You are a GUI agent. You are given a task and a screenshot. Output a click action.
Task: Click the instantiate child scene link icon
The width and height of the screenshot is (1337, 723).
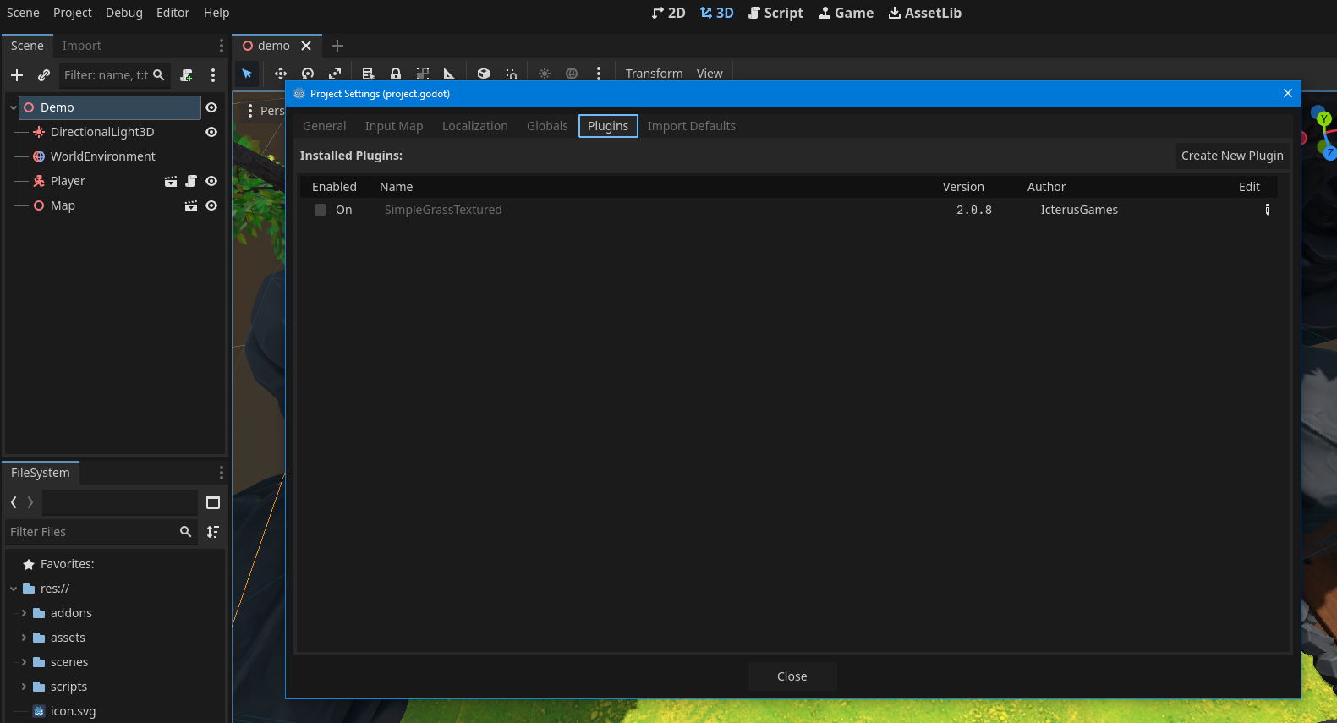[x=44, y=75]
